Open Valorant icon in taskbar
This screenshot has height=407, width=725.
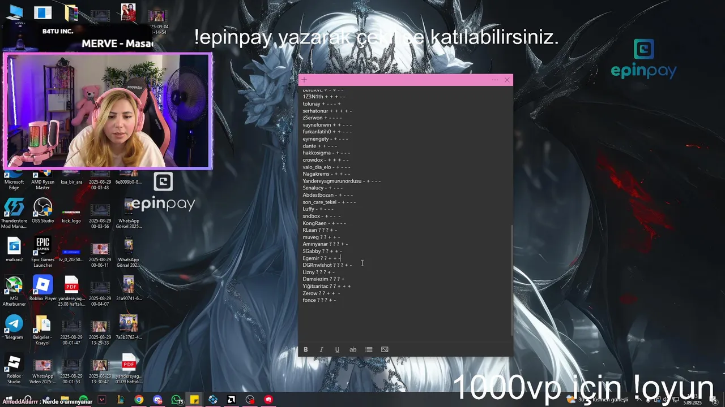[102, 400]
